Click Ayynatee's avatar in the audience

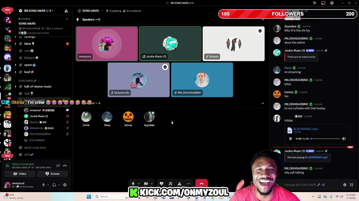[x=149, y=117]
